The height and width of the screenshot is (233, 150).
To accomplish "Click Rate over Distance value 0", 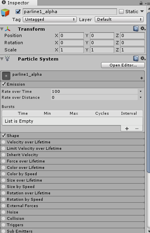I will click(94, 98).
